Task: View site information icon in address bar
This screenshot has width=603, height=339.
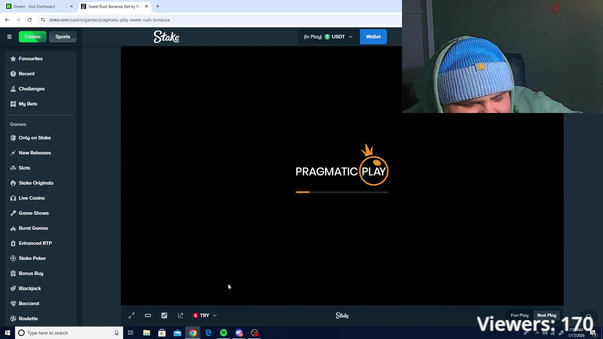Action: point(43,20)
